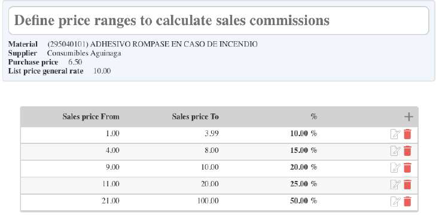The image size is (436, 218).
Task: Remove the 20.00 % commission row
Action: (407, 168)
